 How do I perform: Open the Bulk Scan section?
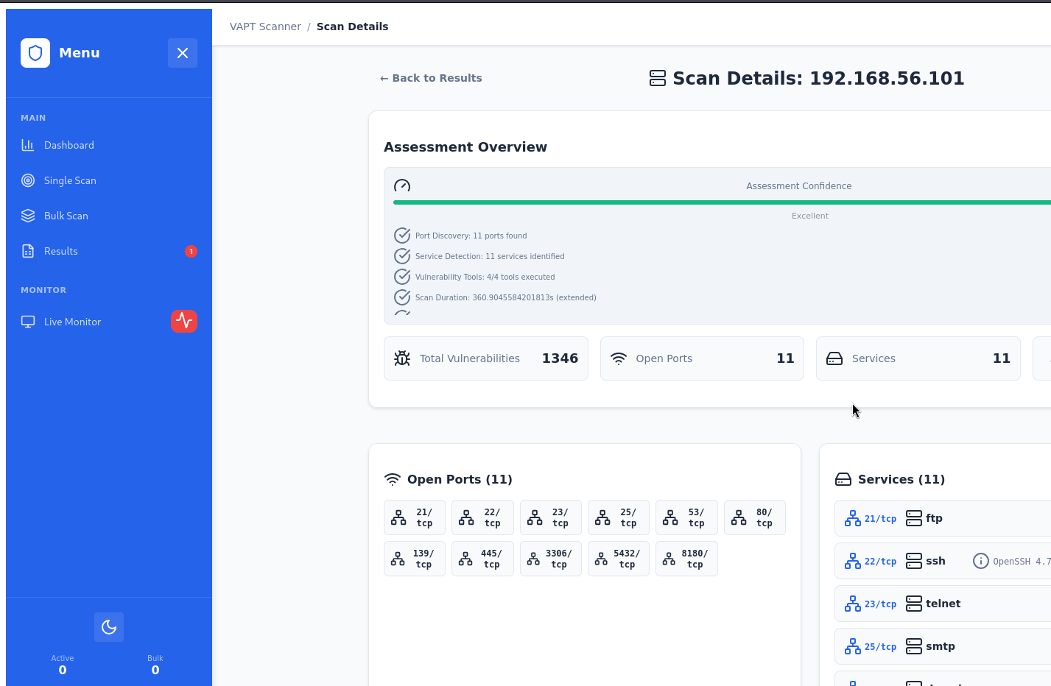click(x=66, y=216)
